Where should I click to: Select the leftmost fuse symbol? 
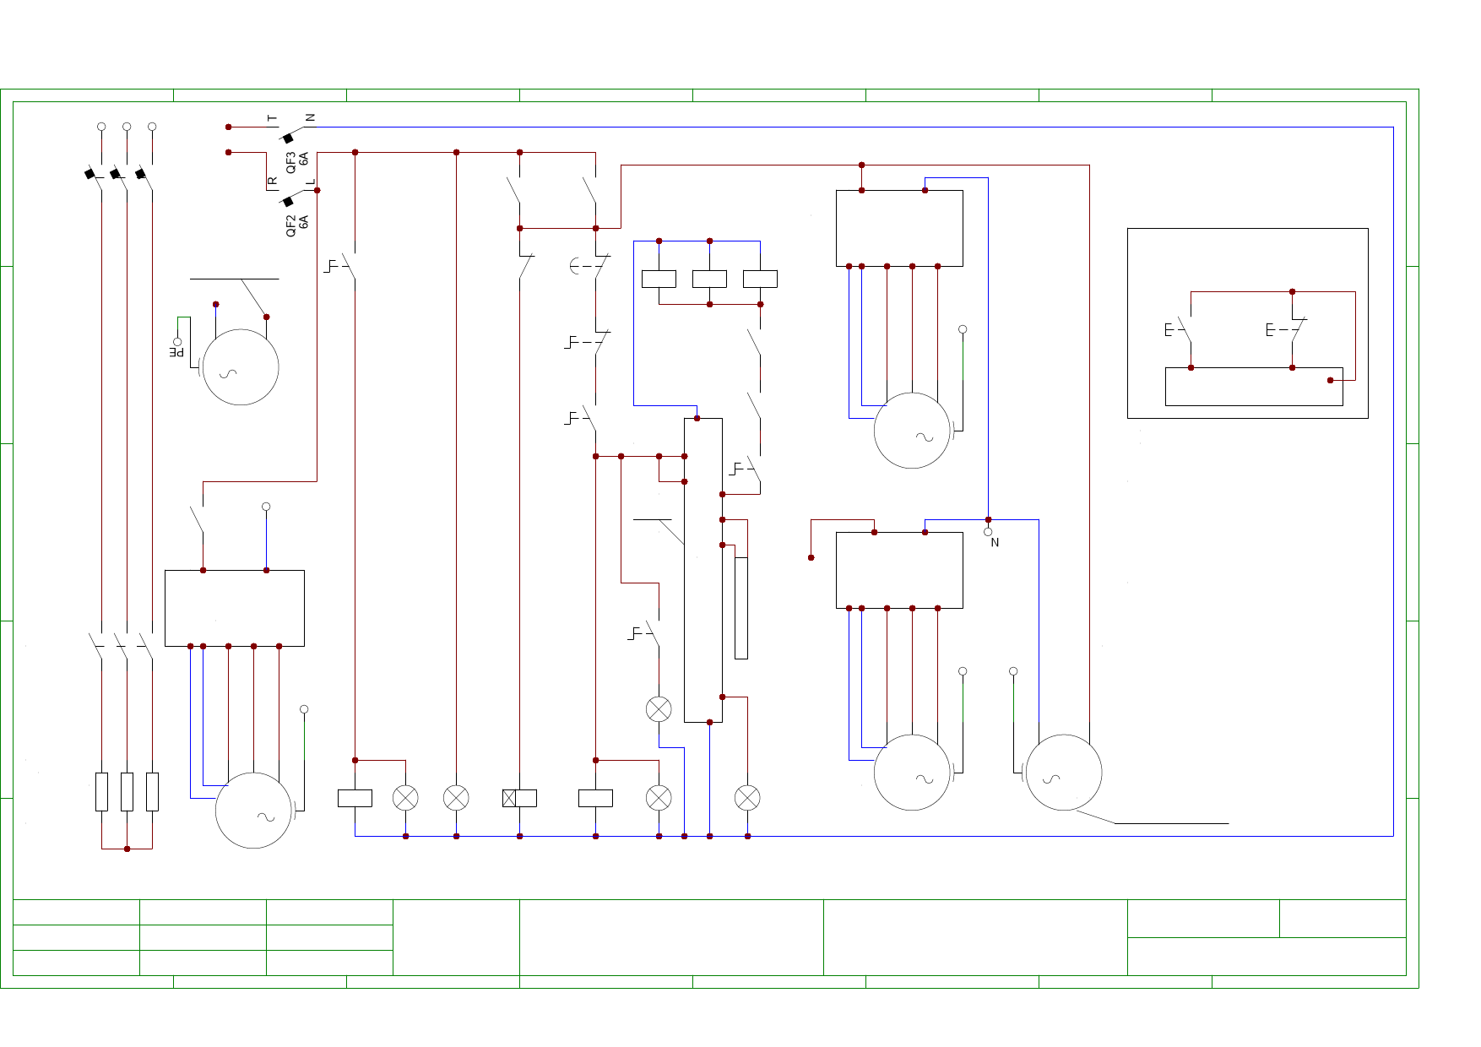point(101,791)
